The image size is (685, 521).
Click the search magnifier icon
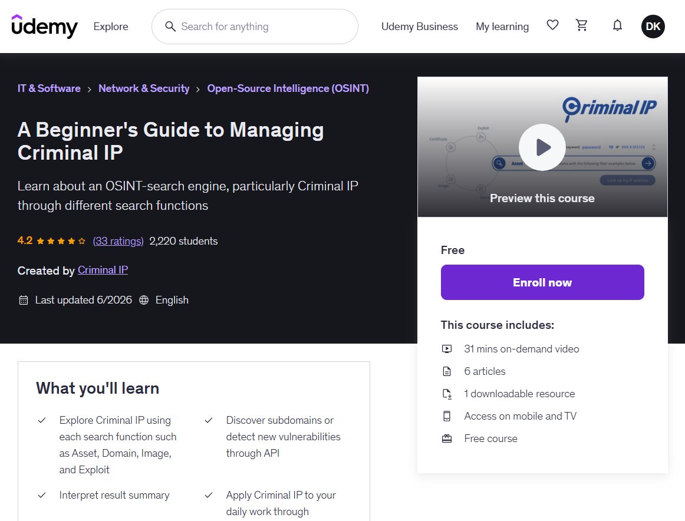(x=170, y=27)
